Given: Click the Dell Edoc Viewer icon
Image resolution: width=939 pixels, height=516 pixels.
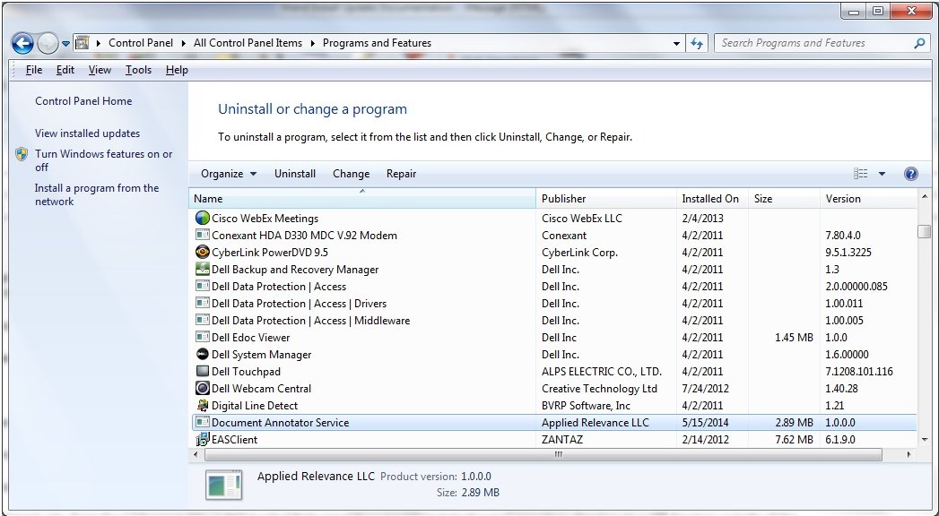Looking at the screenshot, I should [x=203, y=337].
